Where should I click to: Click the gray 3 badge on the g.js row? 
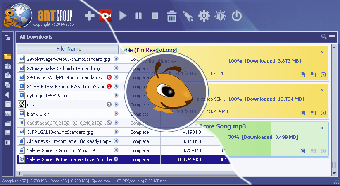pyautogui.click(x=109, y=105)
